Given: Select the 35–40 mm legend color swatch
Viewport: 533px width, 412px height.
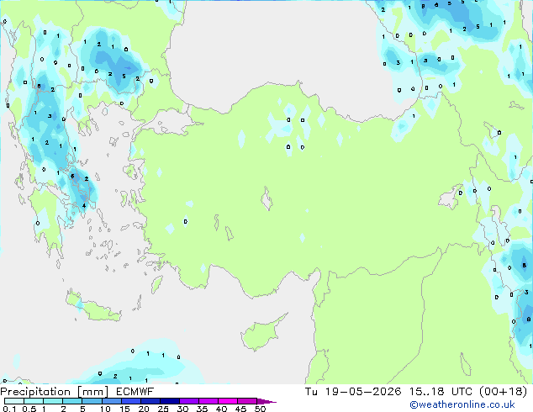Looking at the screenshot, I should coord(208,401).
